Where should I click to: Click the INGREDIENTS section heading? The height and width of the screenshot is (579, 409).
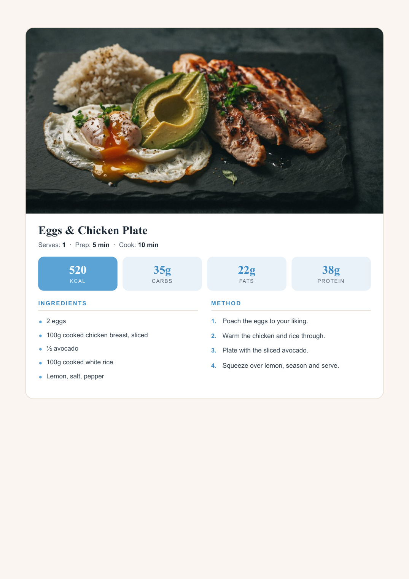[x=62, y=303]
